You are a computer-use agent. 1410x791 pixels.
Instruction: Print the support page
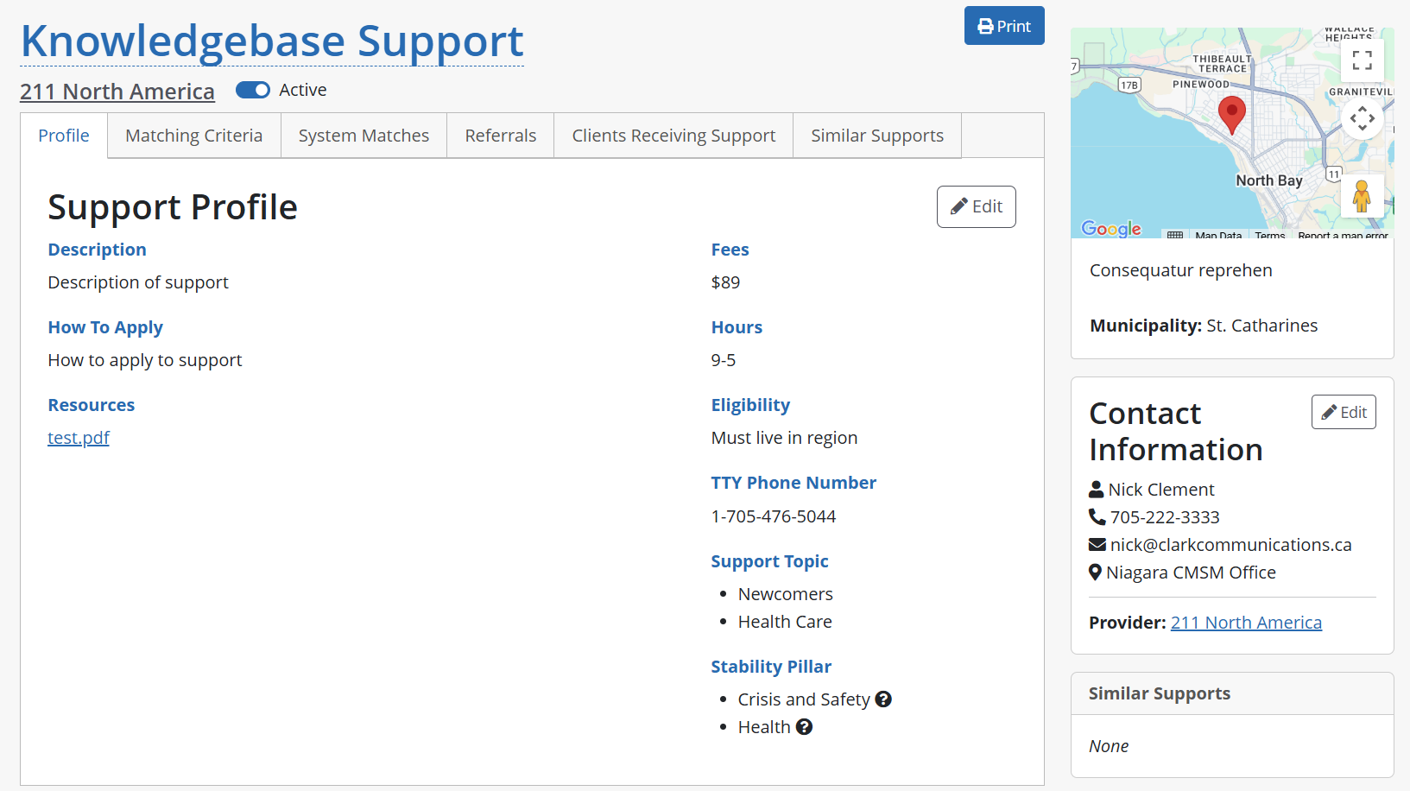click(1003, 26)
